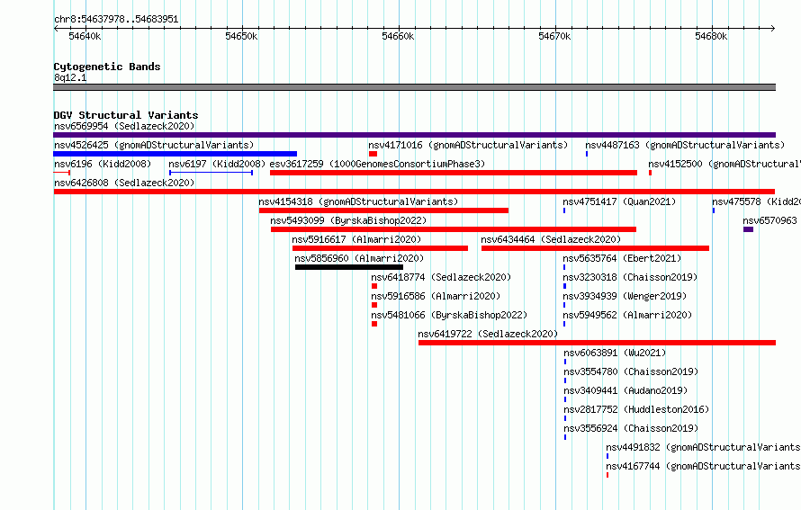The width and height of the screenshot is (801, 510).
Task: Open nsv3230318 (Chaisson2019) label
Action: click(x=630, y=277)
